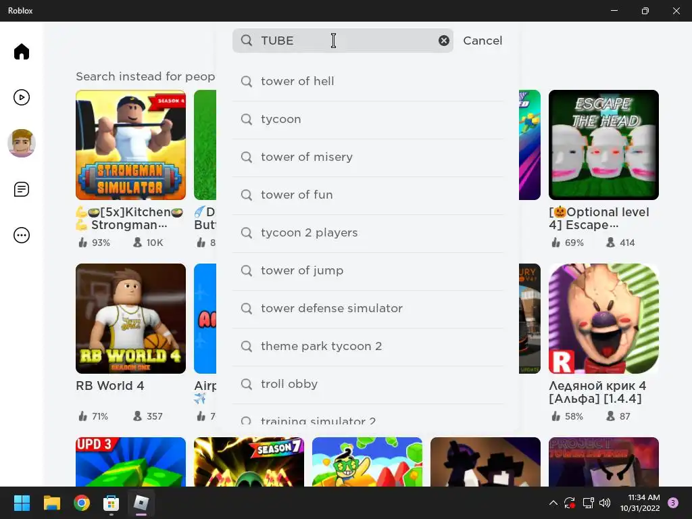Show hidden tray icons chevron

553,503
